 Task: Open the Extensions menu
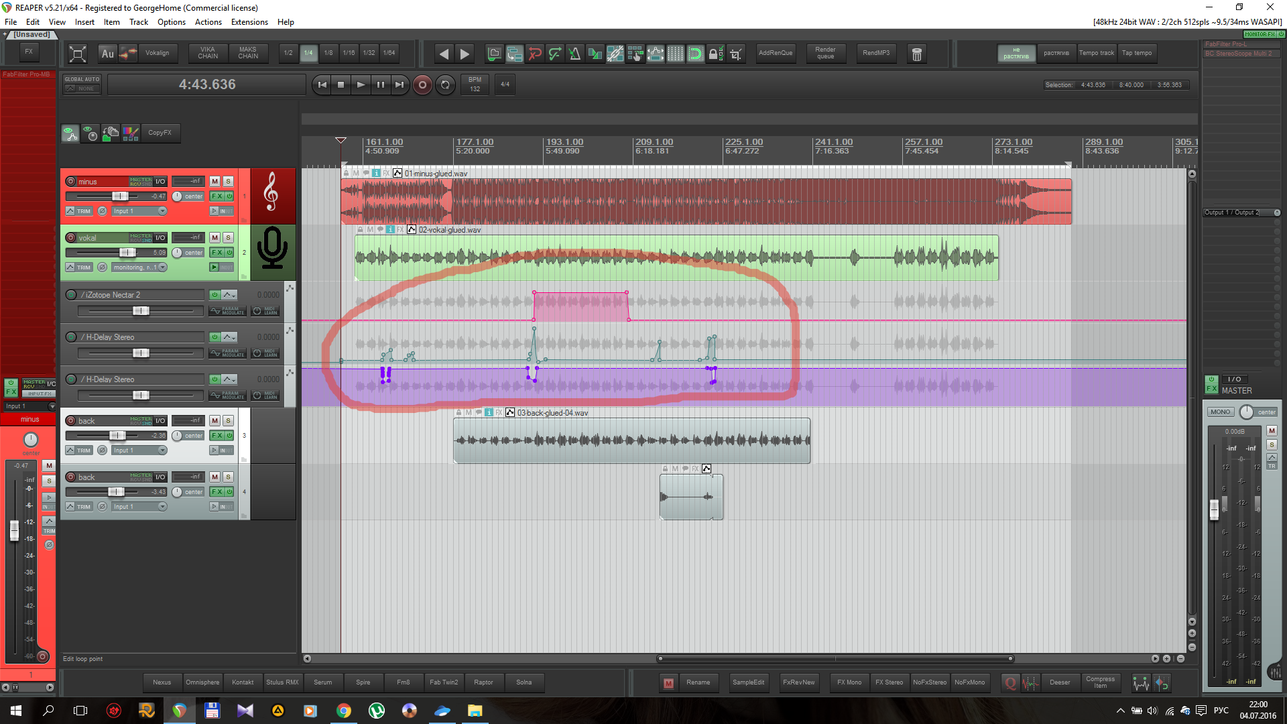click(249, 22)
